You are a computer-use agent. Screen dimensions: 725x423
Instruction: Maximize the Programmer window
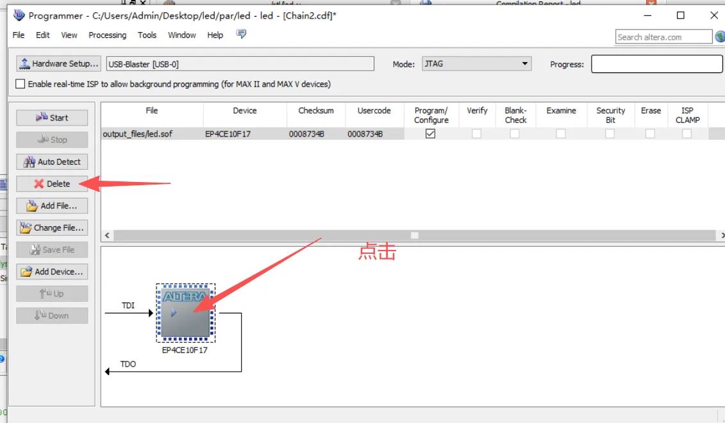point(680,15)
